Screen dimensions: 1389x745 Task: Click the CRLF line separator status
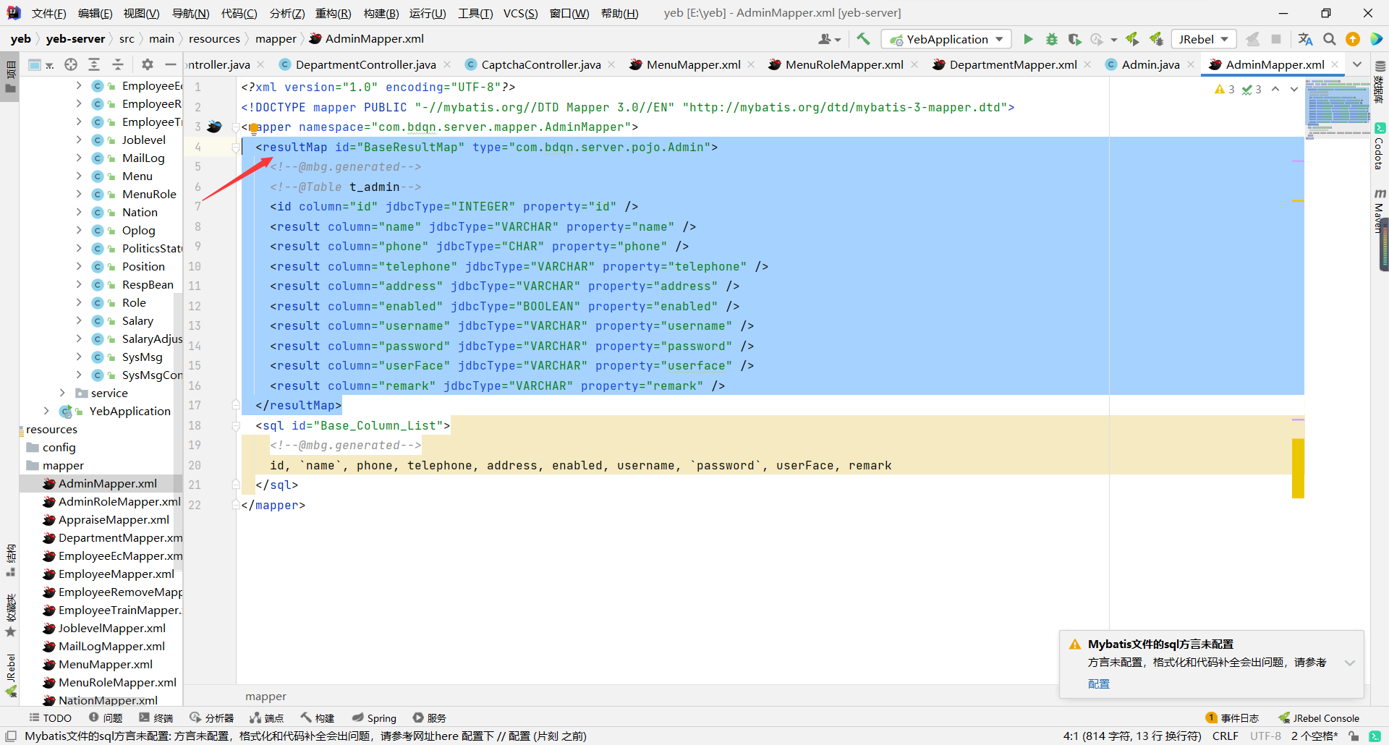point(1226,736)
